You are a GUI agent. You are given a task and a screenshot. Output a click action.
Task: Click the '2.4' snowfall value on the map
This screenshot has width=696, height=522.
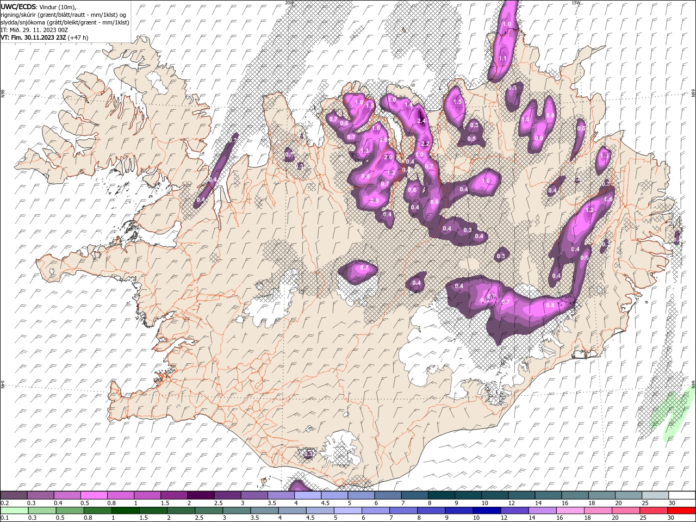click(421, 121)
